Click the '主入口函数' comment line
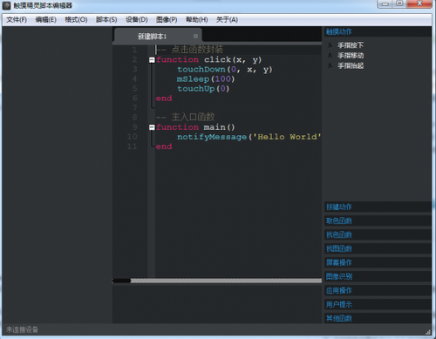 click(x=185, y=117)
